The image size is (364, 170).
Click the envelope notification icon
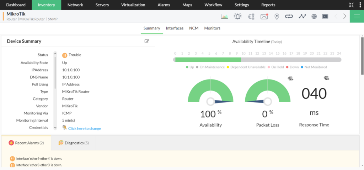coord(264,16)
